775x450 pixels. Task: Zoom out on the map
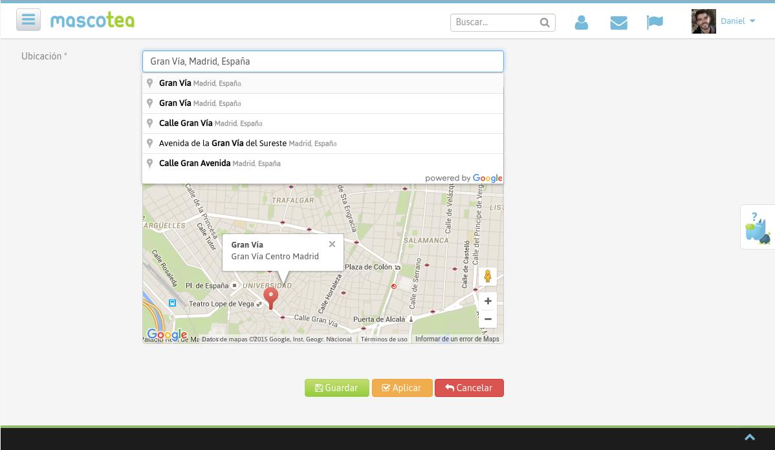tap(488, 319)
